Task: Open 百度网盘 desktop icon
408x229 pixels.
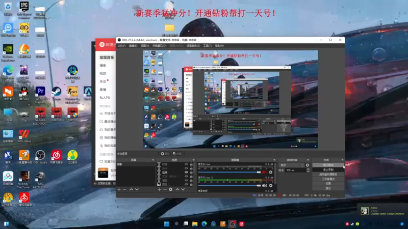Action: (x=8, y=179)
